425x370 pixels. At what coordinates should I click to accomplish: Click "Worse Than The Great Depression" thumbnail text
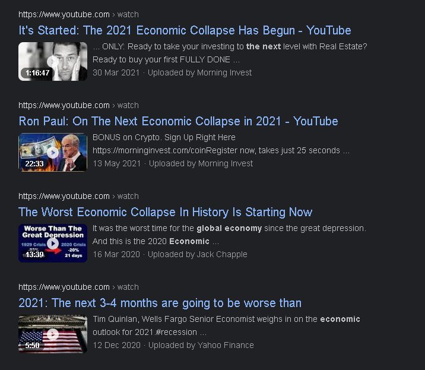[53, 232]
